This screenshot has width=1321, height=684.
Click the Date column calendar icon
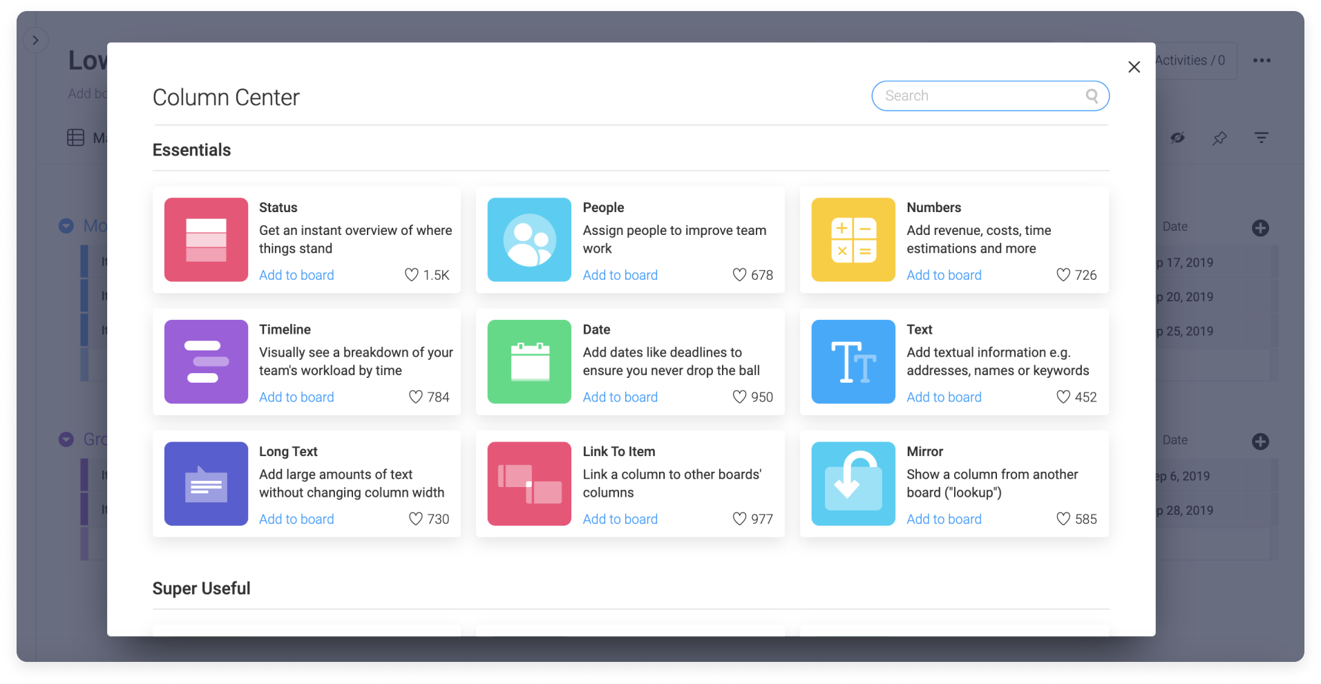tap(529, 361)
